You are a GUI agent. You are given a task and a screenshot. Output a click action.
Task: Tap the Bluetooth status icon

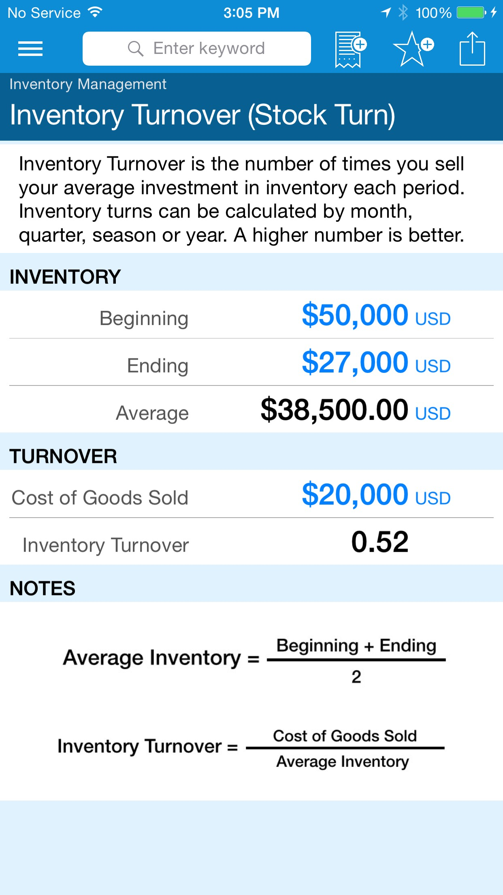click(x=403, y=13)
